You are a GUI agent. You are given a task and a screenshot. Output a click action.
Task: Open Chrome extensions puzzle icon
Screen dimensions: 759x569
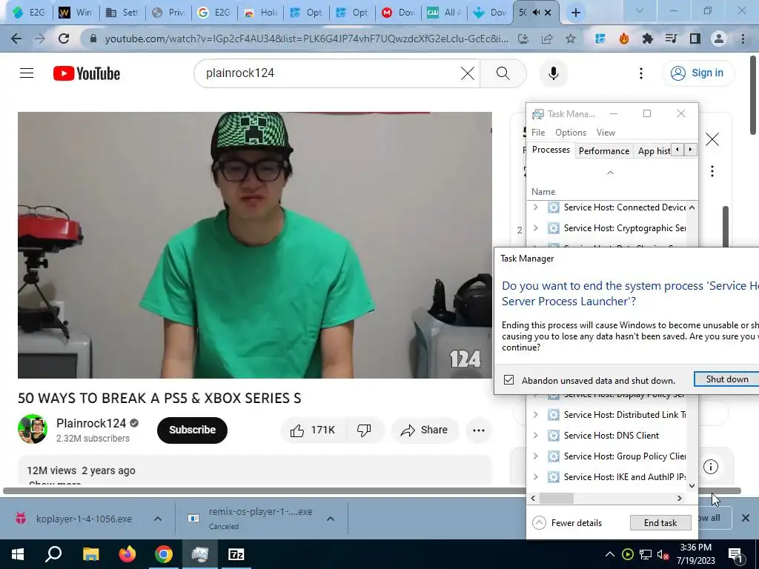[x=648, y=39]
